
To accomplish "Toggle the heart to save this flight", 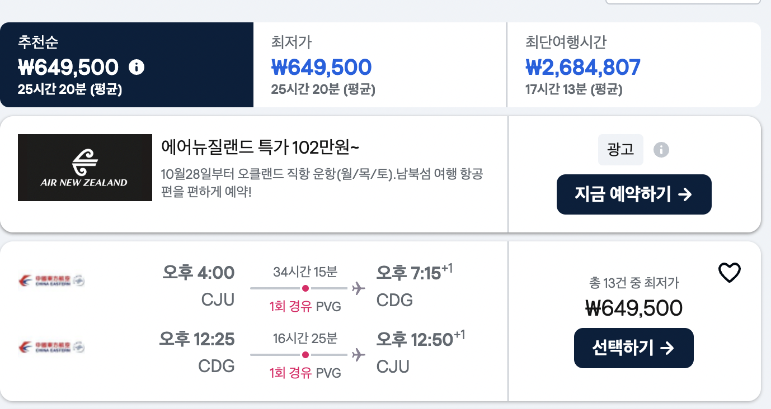I will [x=728, y=273].
